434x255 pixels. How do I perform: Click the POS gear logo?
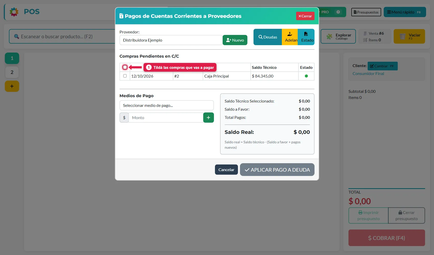click(14, 12)
